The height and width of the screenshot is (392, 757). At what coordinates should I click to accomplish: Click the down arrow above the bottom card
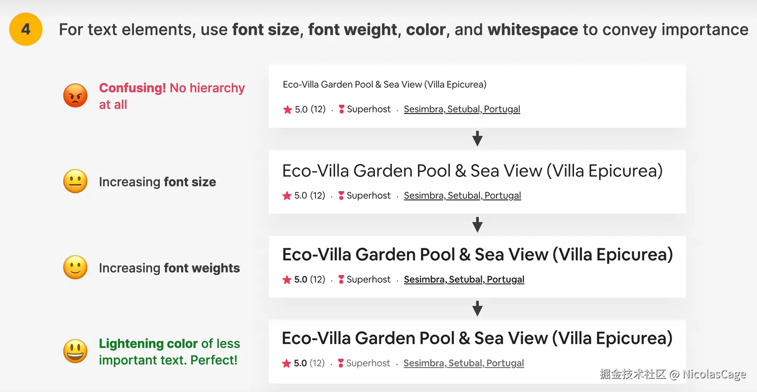point(478,309)
